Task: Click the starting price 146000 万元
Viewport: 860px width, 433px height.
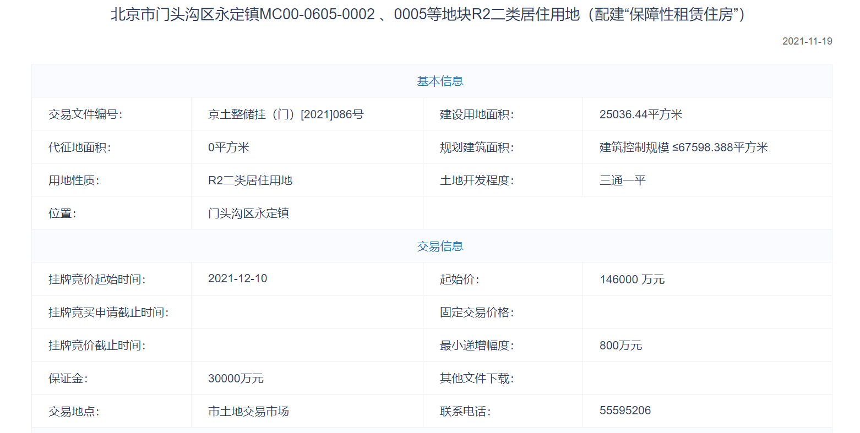Action: pyautogui.click(x=632, y=279)
